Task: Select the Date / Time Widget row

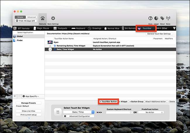Action: 110,49
